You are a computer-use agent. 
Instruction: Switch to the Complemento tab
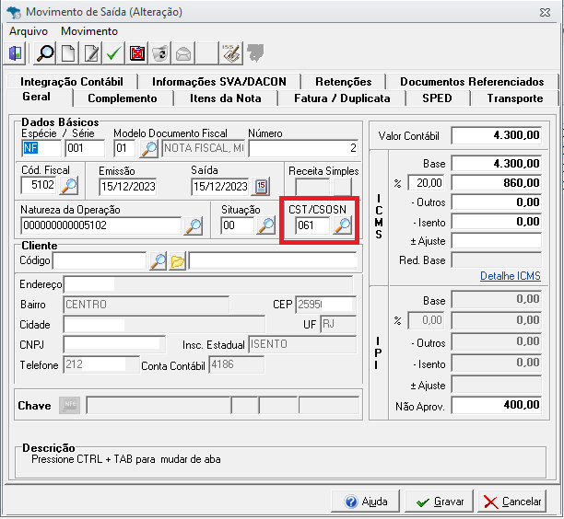[x=123, y=98]
